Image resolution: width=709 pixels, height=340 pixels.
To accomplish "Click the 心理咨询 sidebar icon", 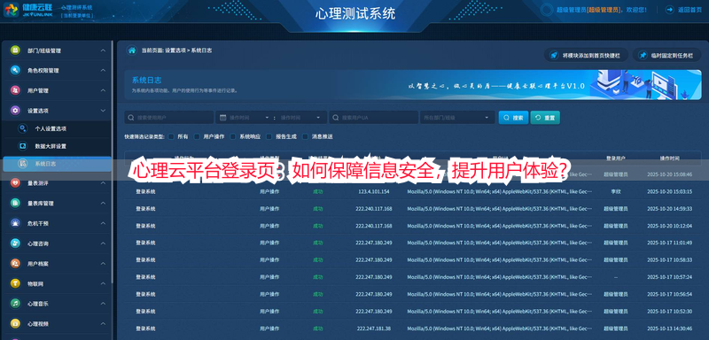I will (x=15, y=243).
